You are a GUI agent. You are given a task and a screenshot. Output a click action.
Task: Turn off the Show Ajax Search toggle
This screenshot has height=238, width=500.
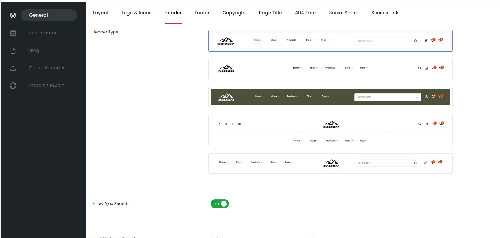pyautogui.click(x=220, y=204)
